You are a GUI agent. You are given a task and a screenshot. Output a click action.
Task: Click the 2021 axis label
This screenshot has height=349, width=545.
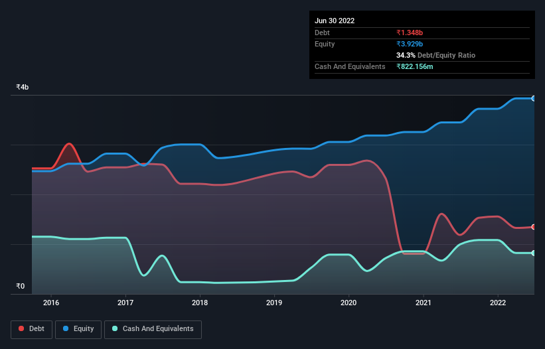(x=424, y=303)
